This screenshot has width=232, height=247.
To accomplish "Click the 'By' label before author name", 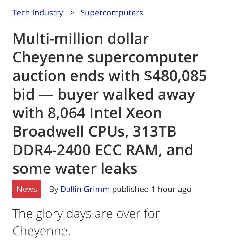I will click(x=54, y=189).
